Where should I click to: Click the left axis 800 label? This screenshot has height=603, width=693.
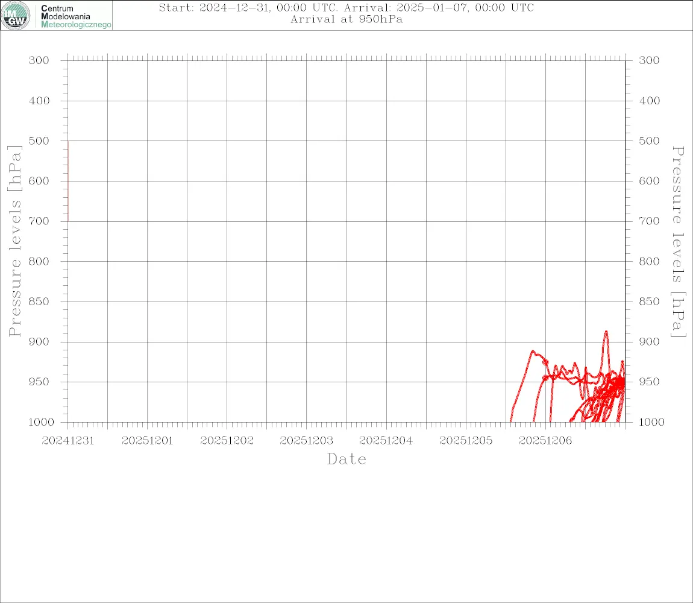click(x=39, y=262)
